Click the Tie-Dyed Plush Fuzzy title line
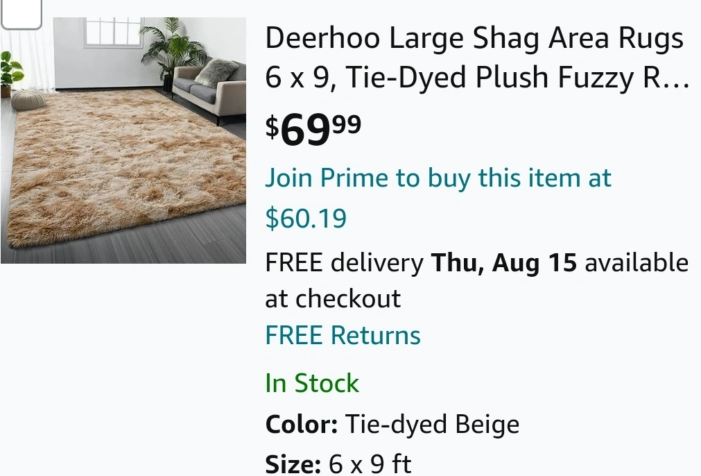The image size is (701, 476). [477, 78]
